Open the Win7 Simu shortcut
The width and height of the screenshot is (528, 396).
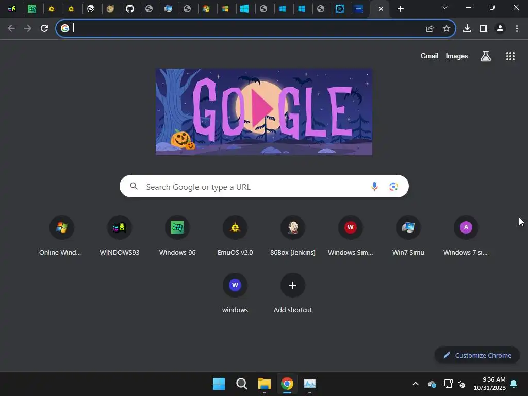408,236
